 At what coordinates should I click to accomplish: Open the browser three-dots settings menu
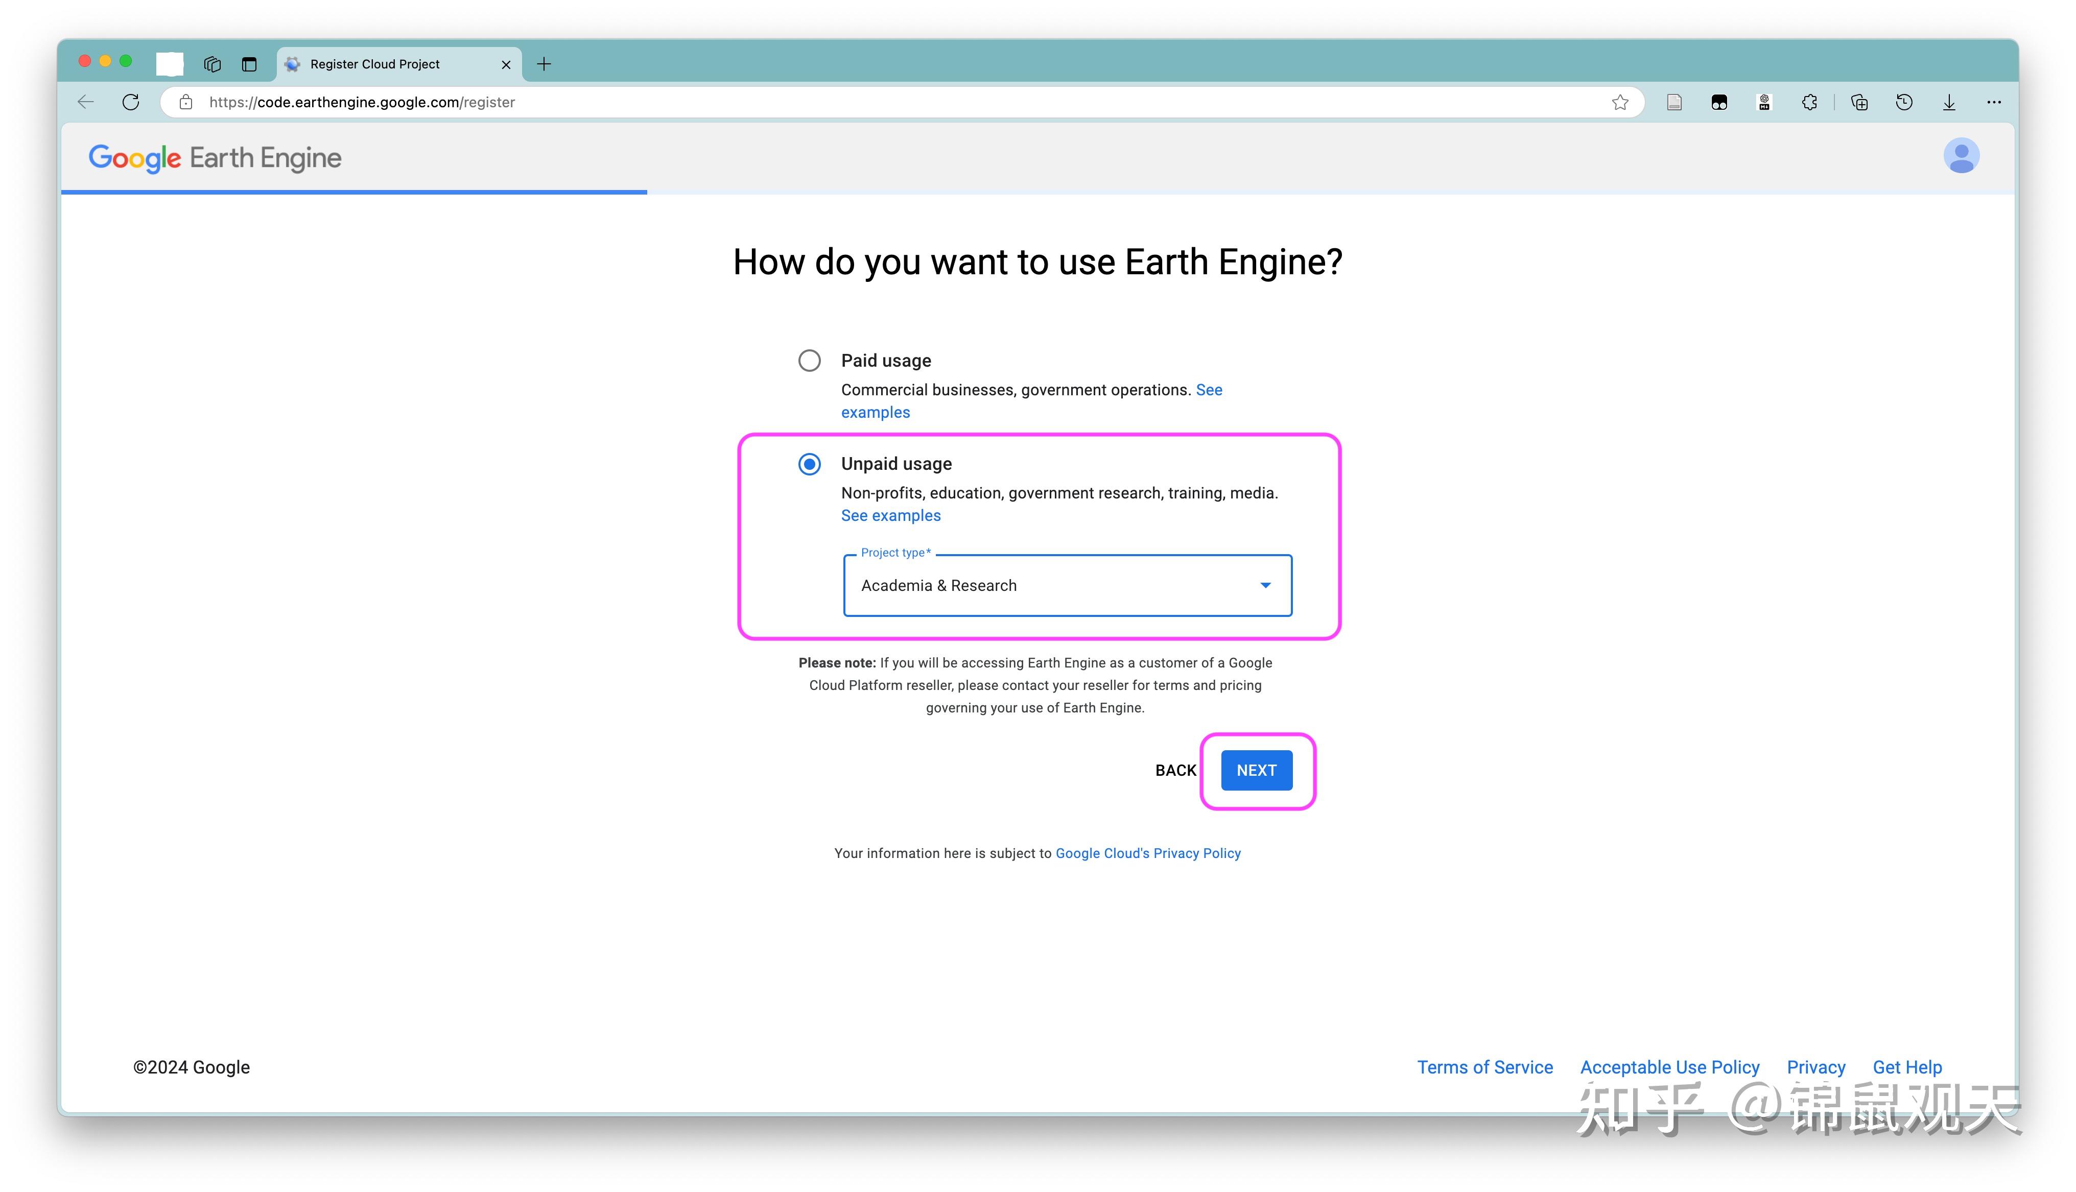tap(1993, 102)
